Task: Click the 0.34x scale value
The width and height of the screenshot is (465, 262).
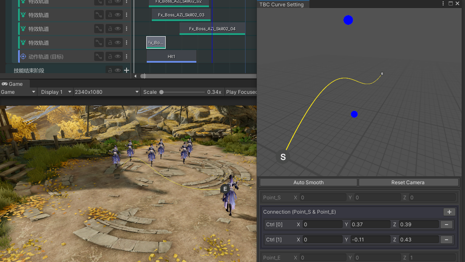Action: (214, 92)
